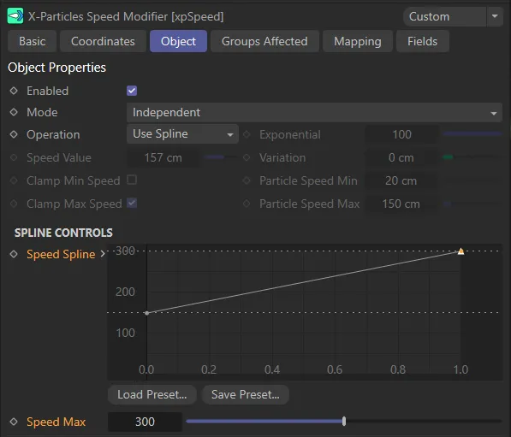Click the Variation slider bar
This screenshot has width=511, height=437.
coord(472,157)
